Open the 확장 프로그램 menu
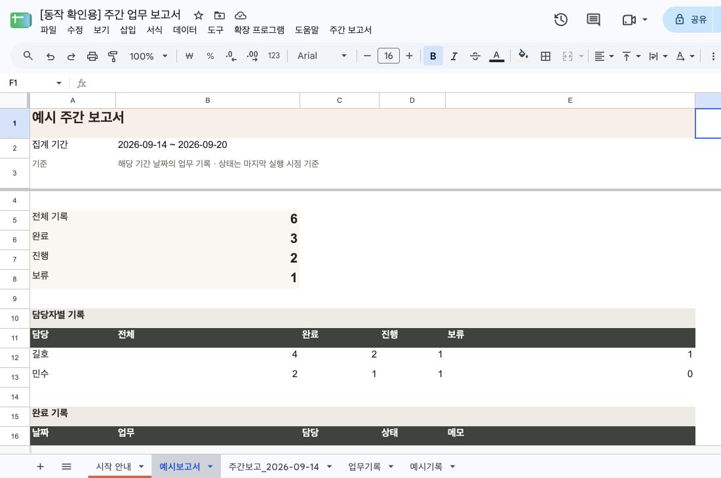Viewport: 721px width, 478px height. point(260,30)
